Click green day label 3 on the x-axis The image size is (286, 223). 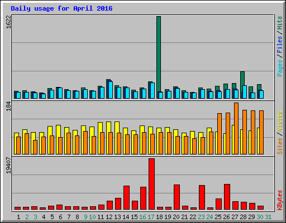[35, 217]
